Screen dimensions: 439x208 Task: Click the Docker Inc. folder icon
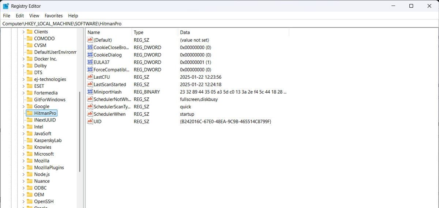(x=30, y=59)
